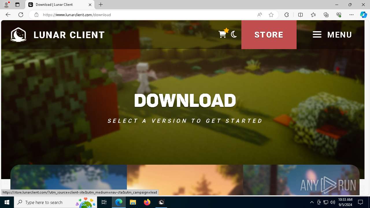Open browser profile icon

click(6, 5)
